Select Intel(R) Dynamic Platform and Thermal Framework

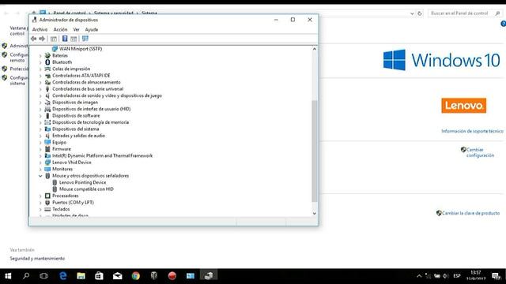102,155
